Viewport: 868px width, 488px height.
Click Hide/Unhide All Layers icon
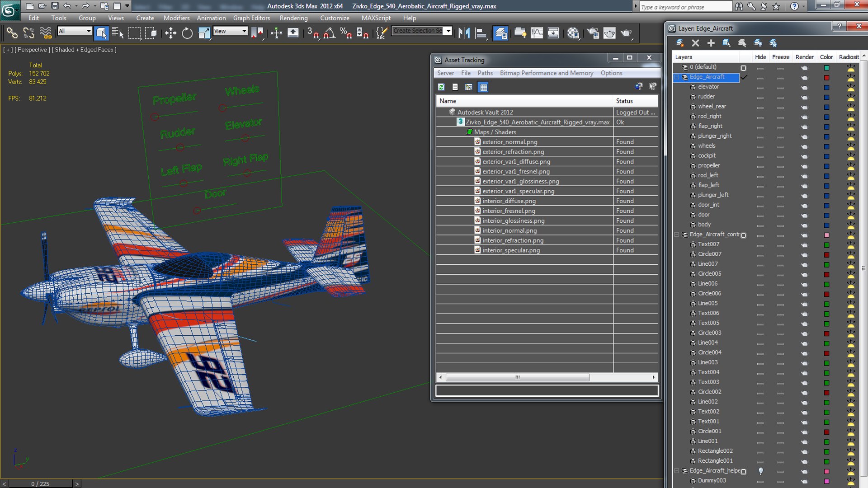point(758,43)
